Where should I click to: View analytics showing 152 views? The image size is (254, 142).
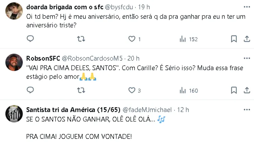[x=188, y=39]
